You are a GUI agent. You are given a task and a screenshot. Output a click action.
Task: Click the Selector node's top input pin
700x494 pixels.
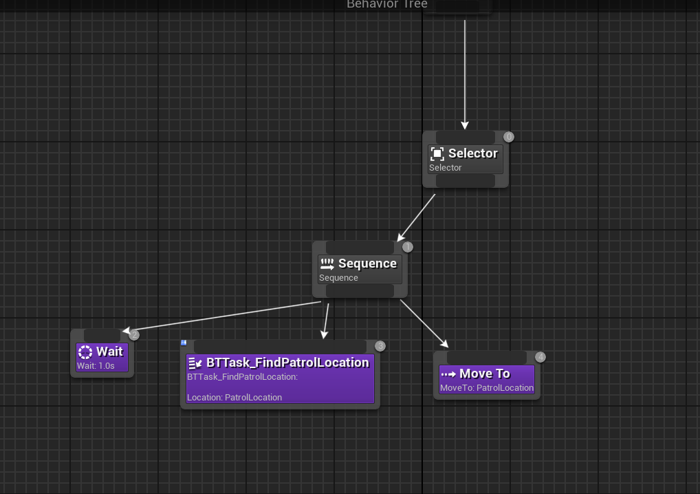(466, 137)
